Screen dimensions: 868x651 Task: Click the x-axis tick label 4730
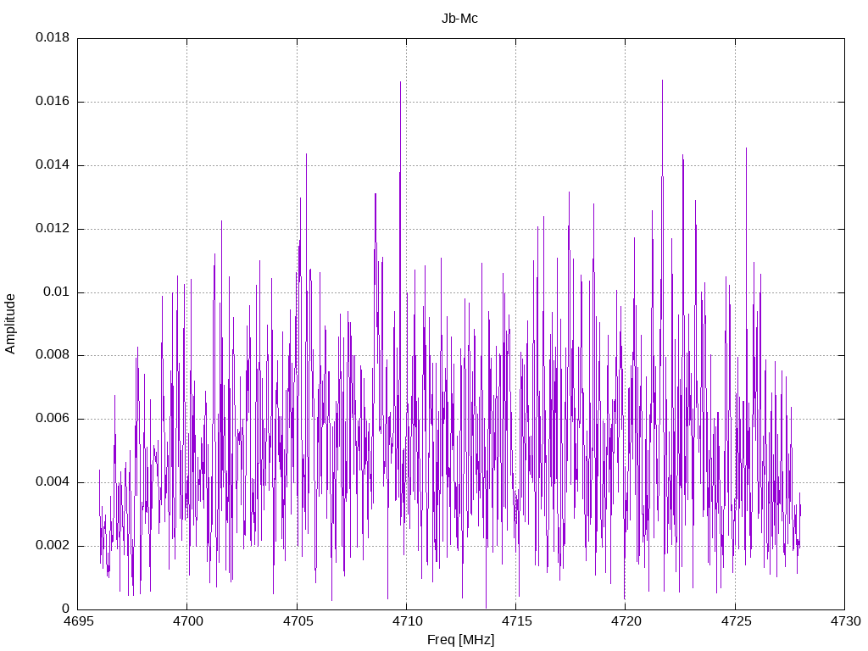click(x=845, y=621)
